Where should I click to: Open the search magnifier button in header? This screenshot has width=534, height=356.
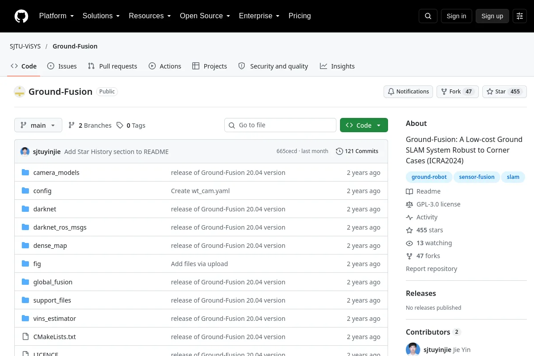click(x=428, y=16)
